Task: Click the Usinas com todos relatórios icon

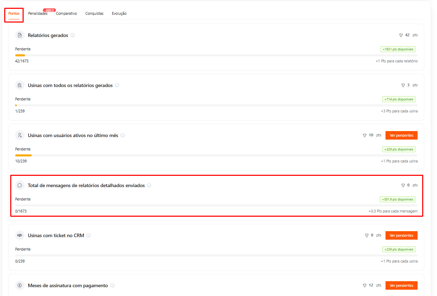Action: tap(20, 85)
